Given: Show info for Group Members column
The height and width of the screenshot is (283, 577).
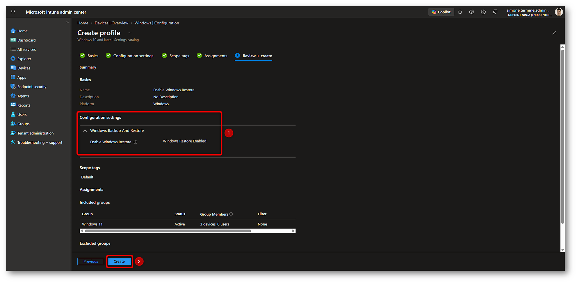Looking at the screenshot, I should (x=231, y=214).
